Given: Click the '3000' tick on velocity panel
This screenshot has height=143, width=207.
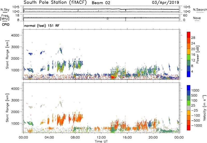Looking at the screenshot, I should 15,100.
